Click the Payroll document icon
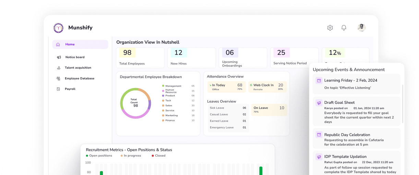Image resolution: width=419 pixels, height=175 pixels. coord(58,89)
